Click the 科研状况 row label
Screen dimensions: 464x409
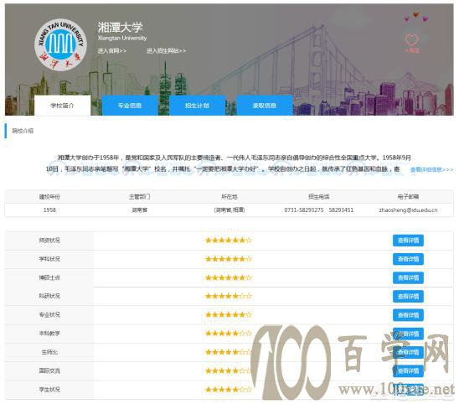click(49, 296)
